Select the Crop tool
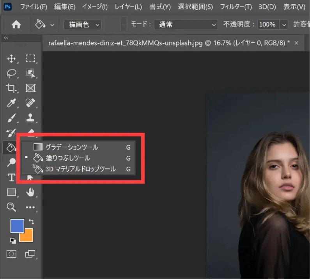 [x=11, y=88]
